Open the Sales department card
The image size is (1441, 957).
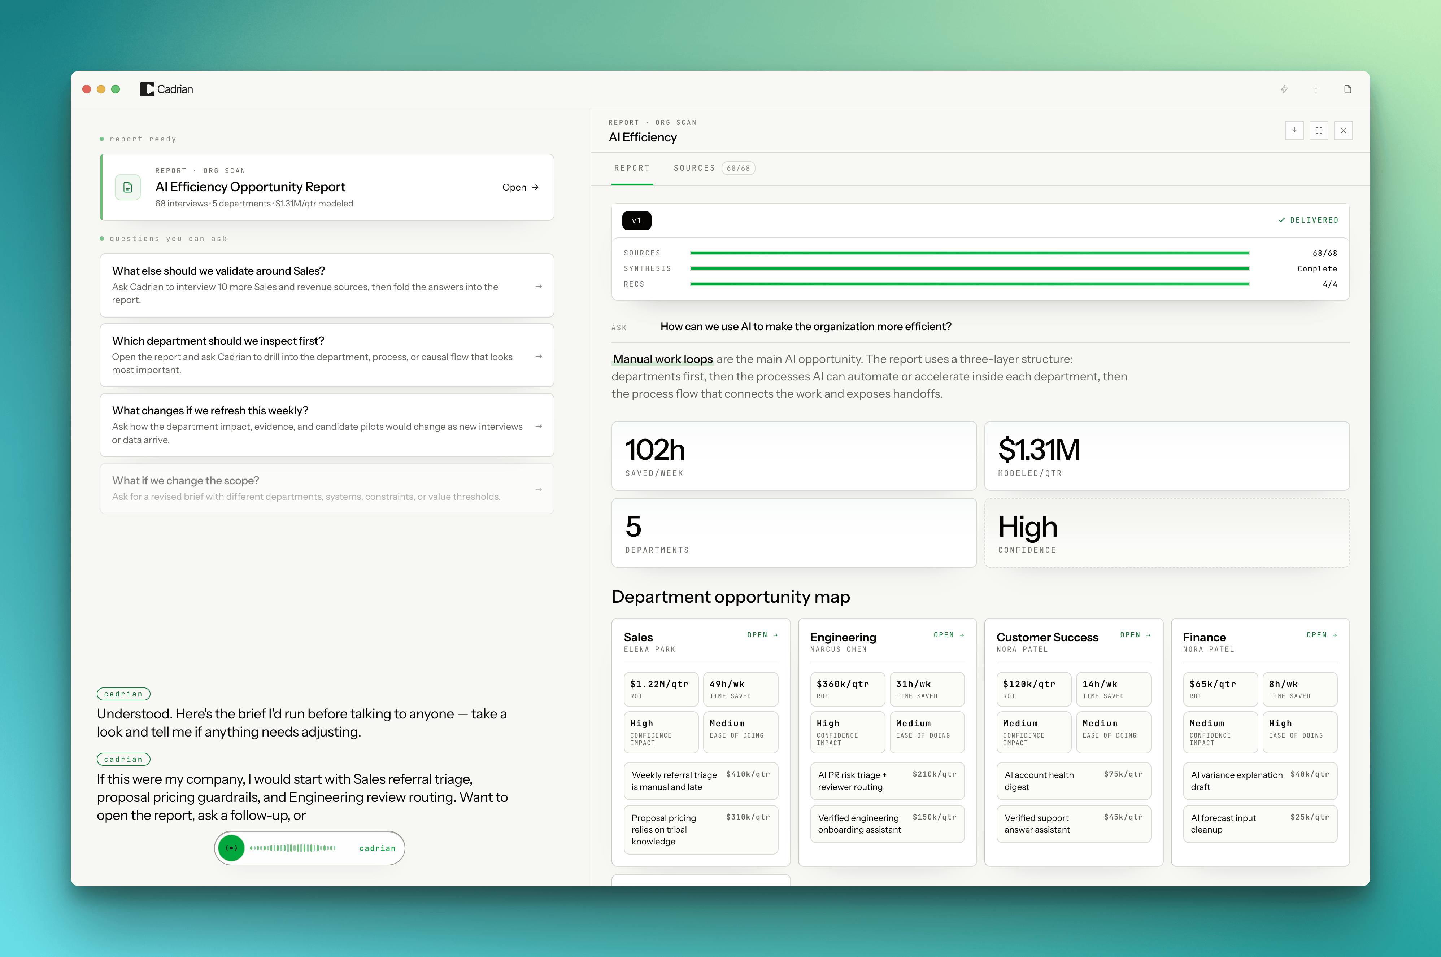[762, 635]
